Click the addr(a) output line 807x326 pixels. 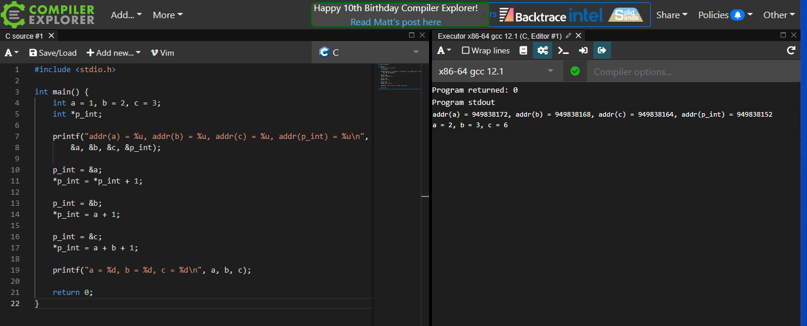pos(602,114)
